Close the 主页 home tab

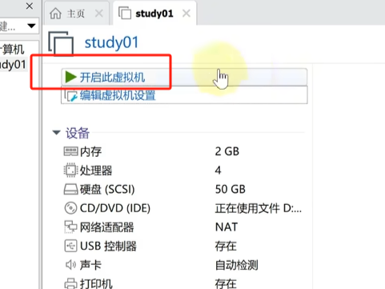[x=99, y=13]
